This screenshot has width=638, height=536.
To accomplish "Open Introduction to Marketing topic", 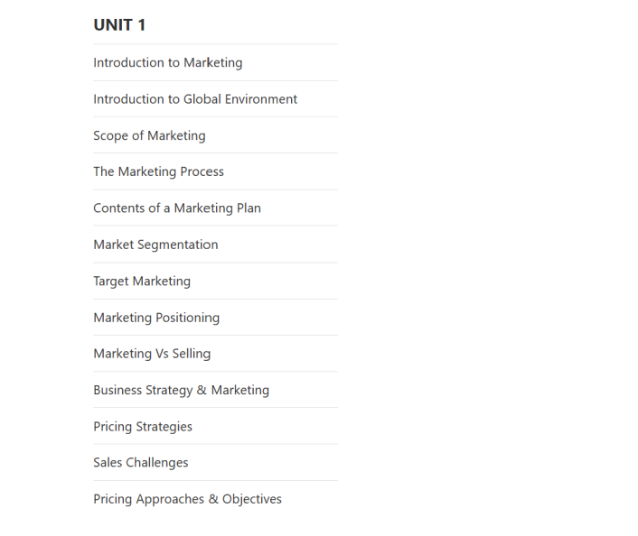I will pos(168,63).
